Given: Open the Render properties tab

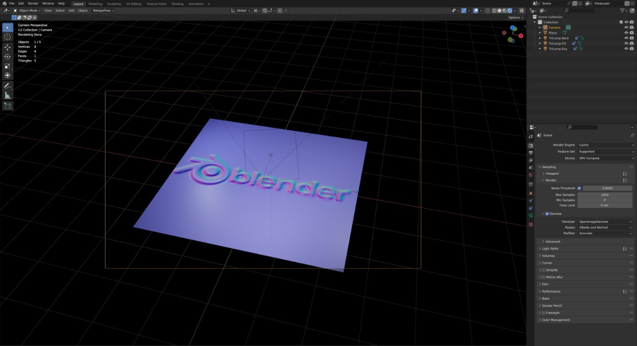Looking at the screenshot, I should point(531,145).
